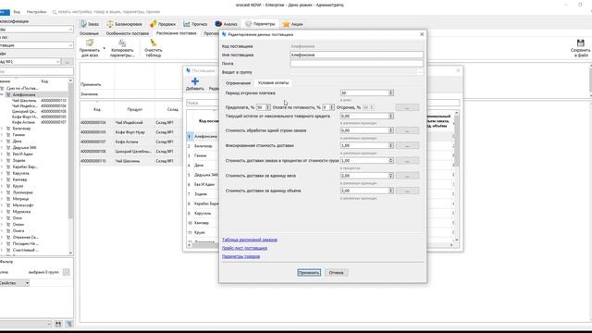This screenshot has height=333, width=592.
Task: Select the Бельгозар row in Поставщики window
Action: click(x=203, y=146)
